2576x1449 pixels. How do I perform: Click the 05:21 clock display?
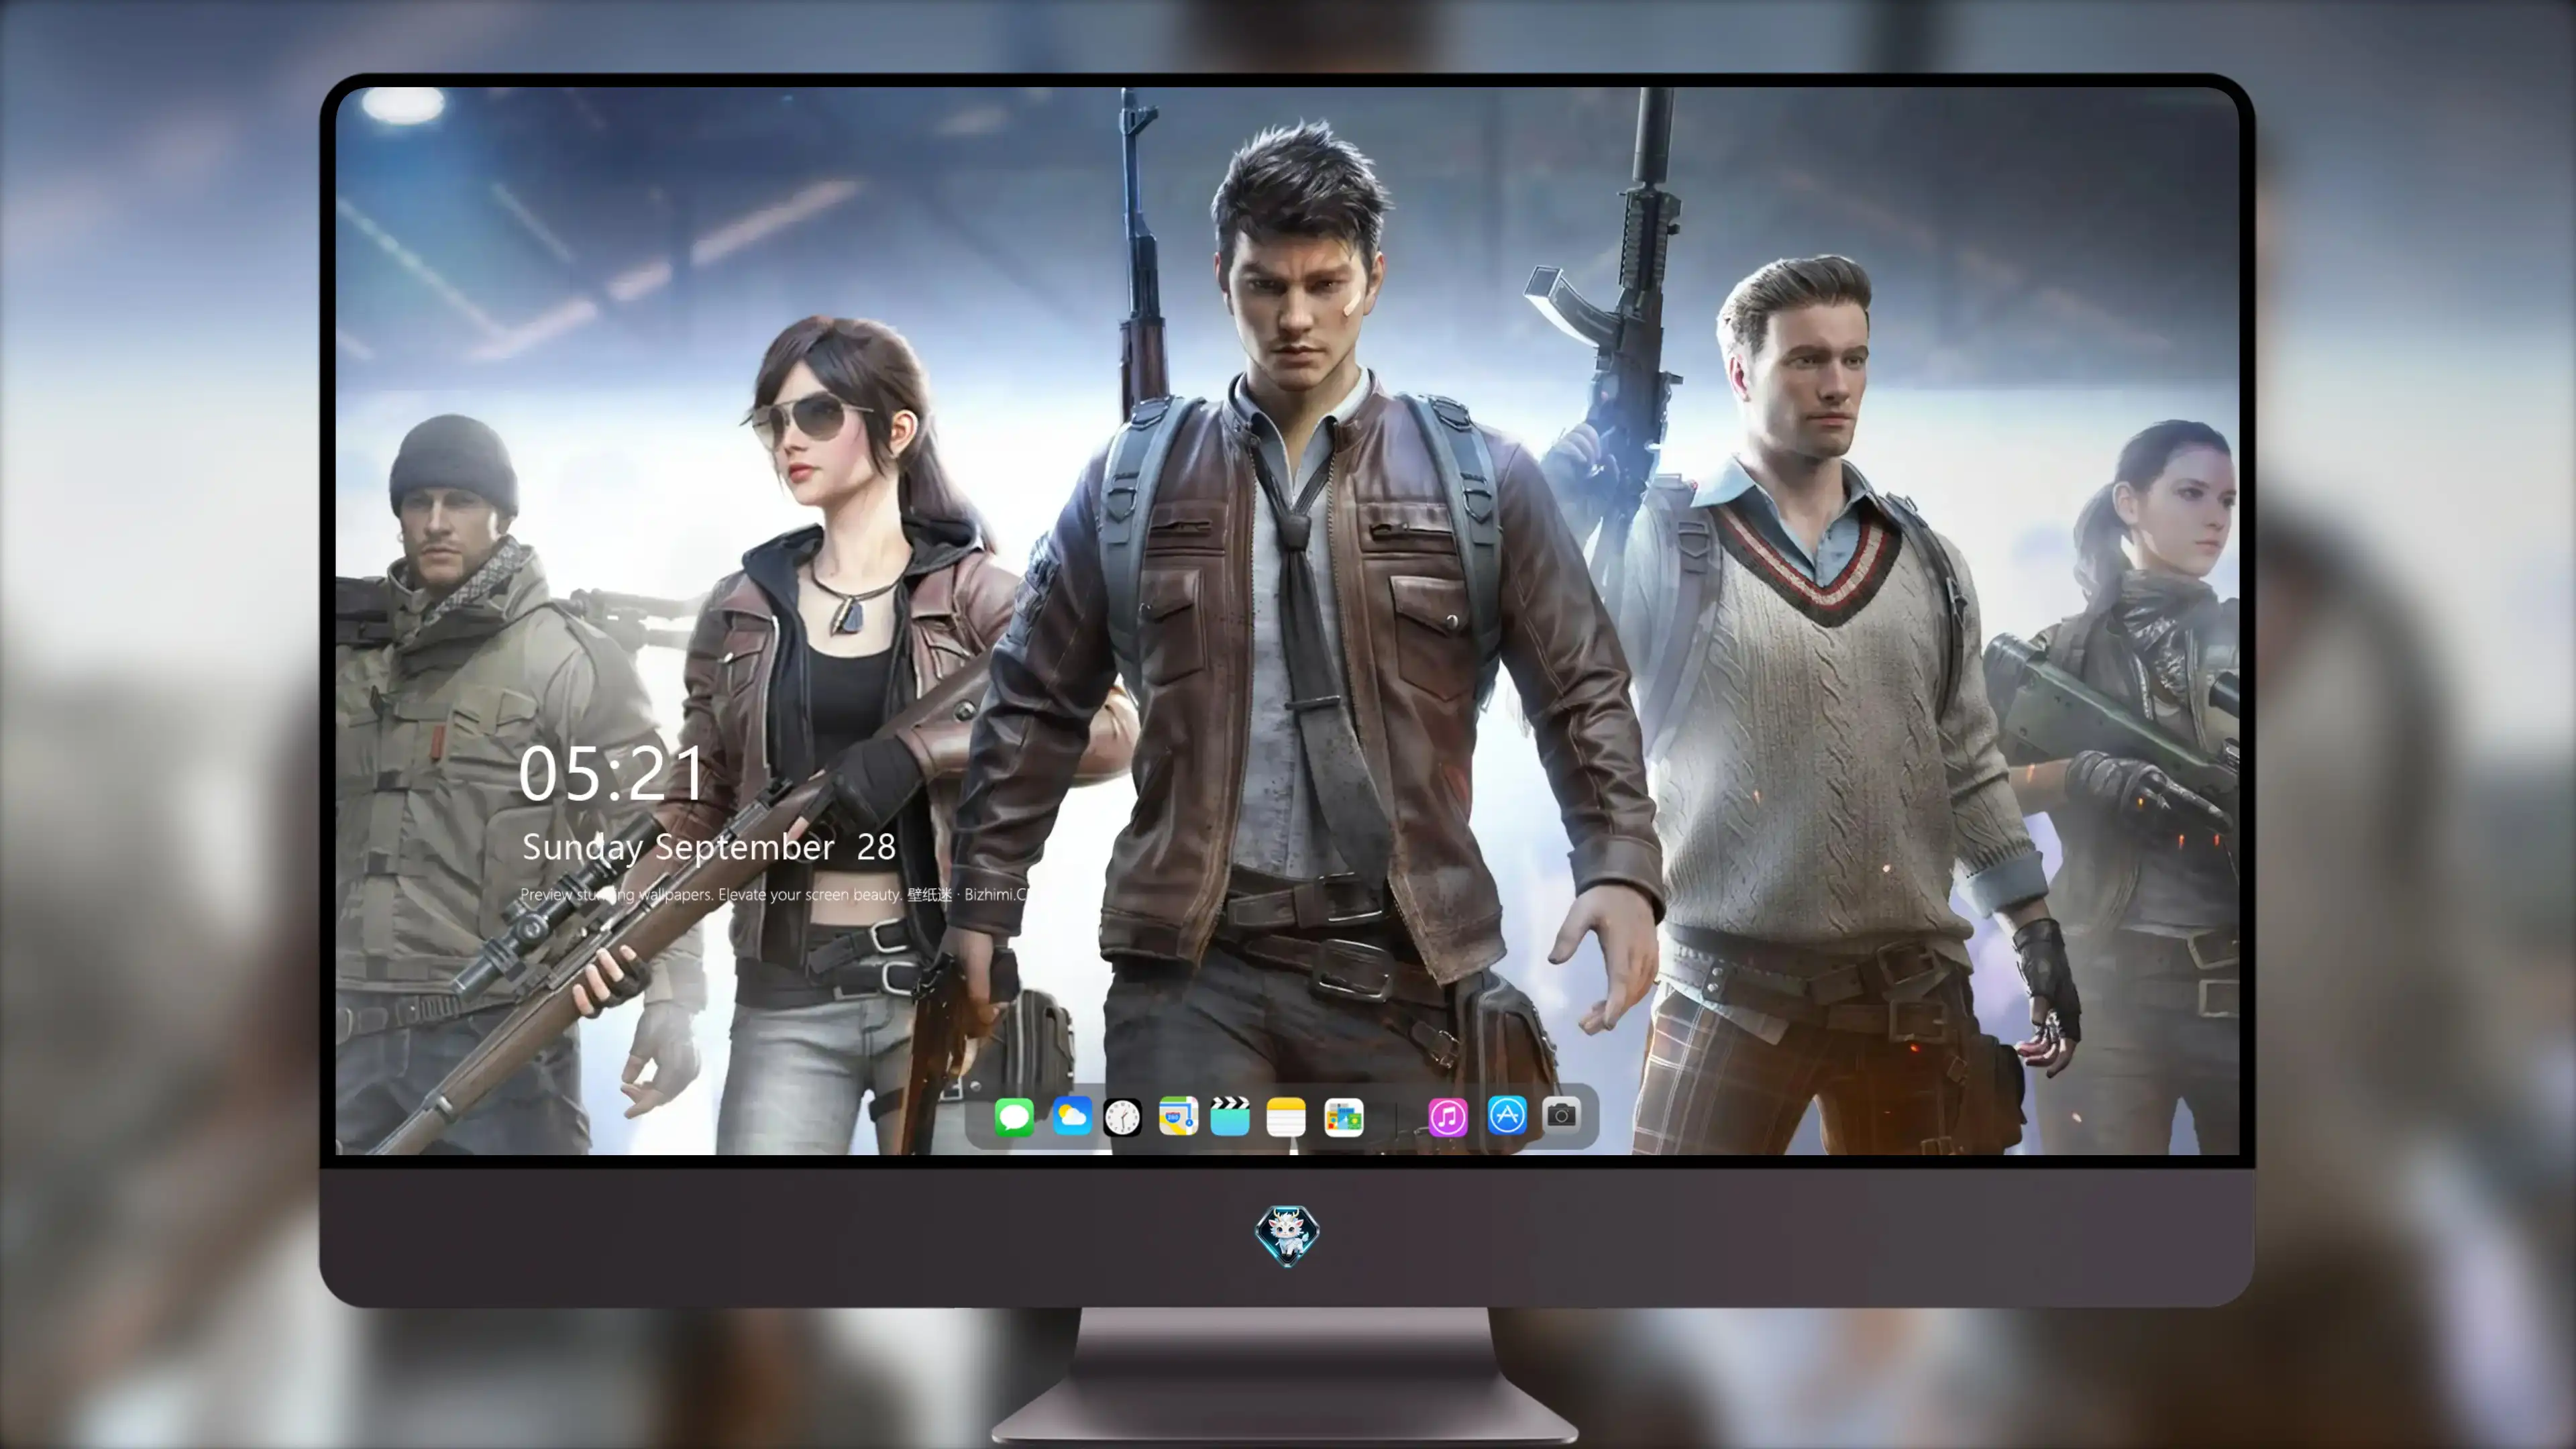click(x=612, y=773)
